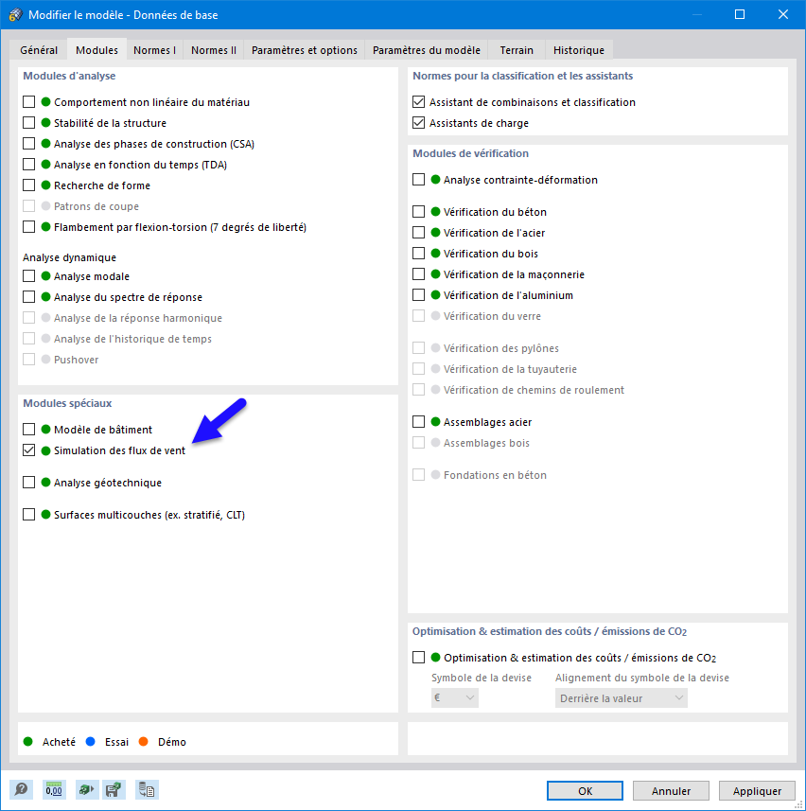Click the green dot next to Analyse modale
The width and height of the screenshot is (806, 811).
click(x=44, y=275)
